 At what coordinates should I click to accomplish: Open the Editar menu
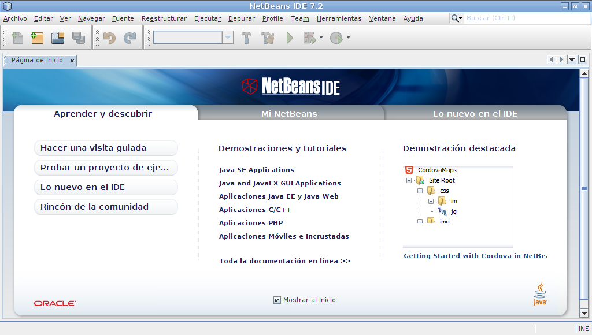[43, 18]
